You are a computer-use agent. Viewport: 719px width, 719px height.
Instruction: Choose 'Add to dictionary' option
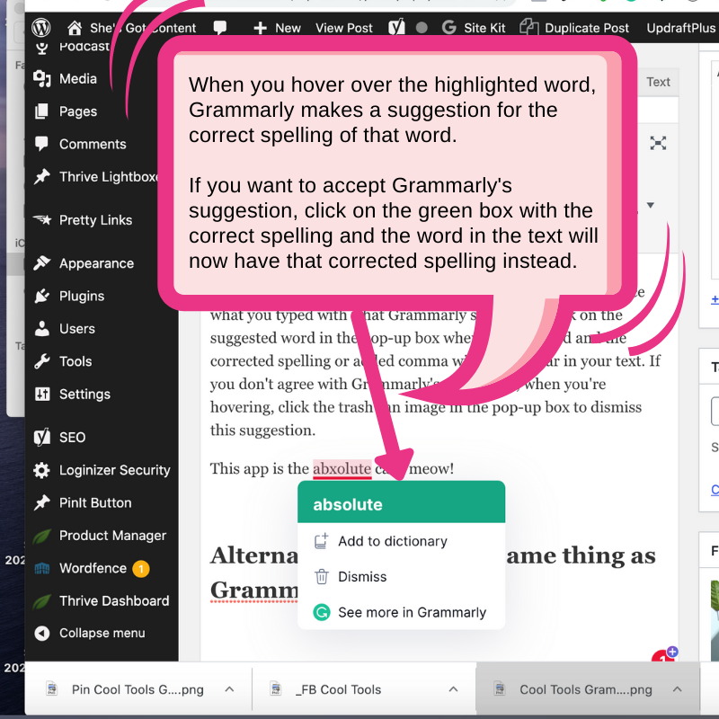(392, 541)
